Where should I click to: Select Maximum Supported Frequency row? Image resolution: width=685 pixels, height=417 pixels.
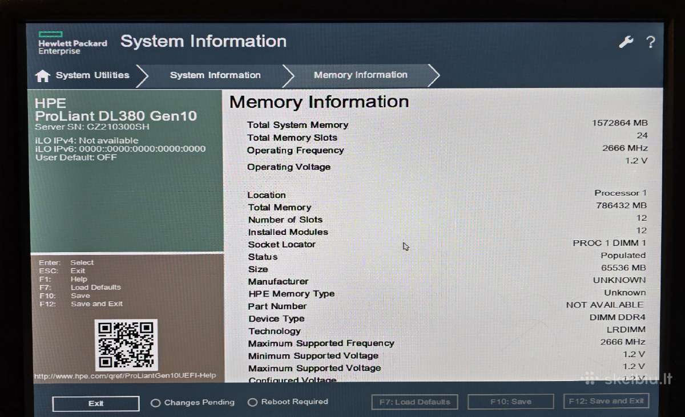(x=447, y=343)
